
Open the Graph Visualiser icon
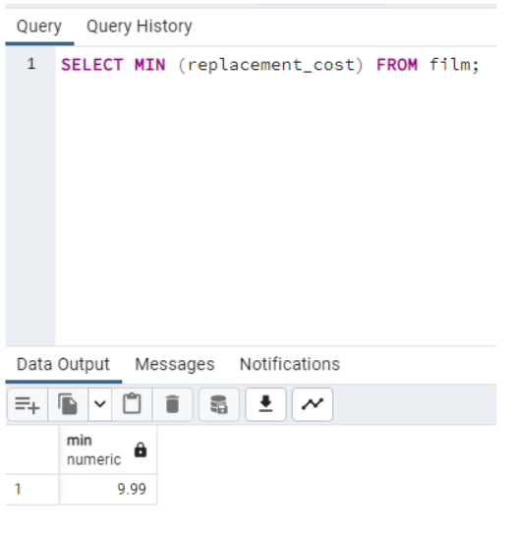(313, 404)
